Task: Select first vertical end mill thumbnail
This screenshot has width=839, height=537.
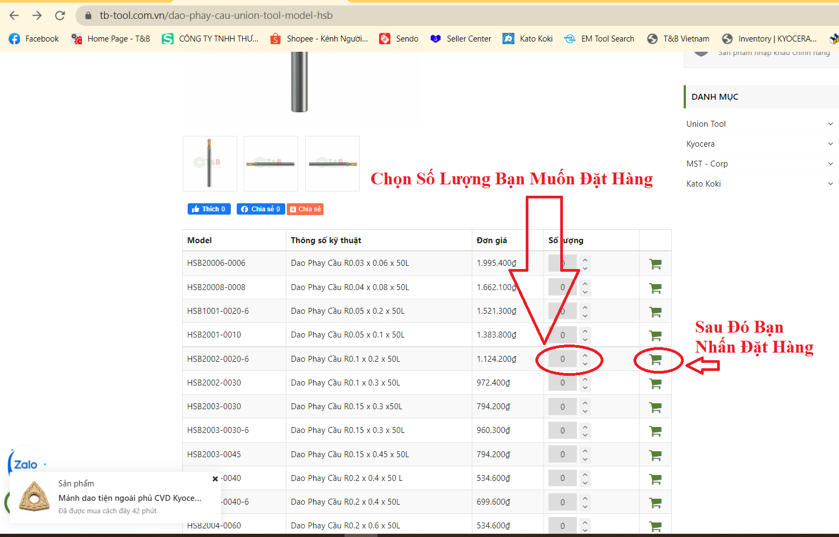Action: (x=210, y=163)
